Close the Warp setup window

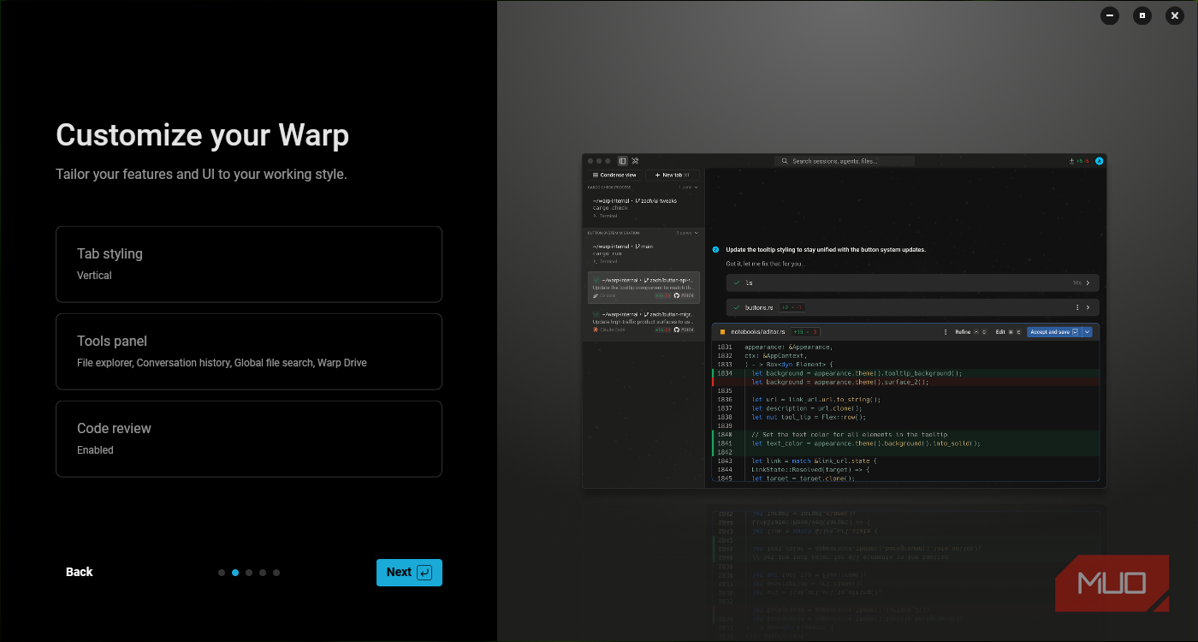(x=1175, y=15)
